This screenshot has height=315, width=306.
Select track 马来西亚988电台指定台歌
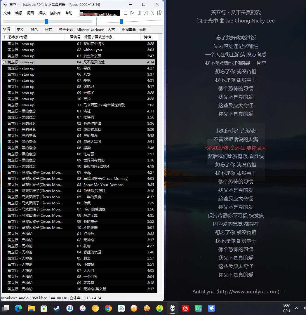click(79, 105)
